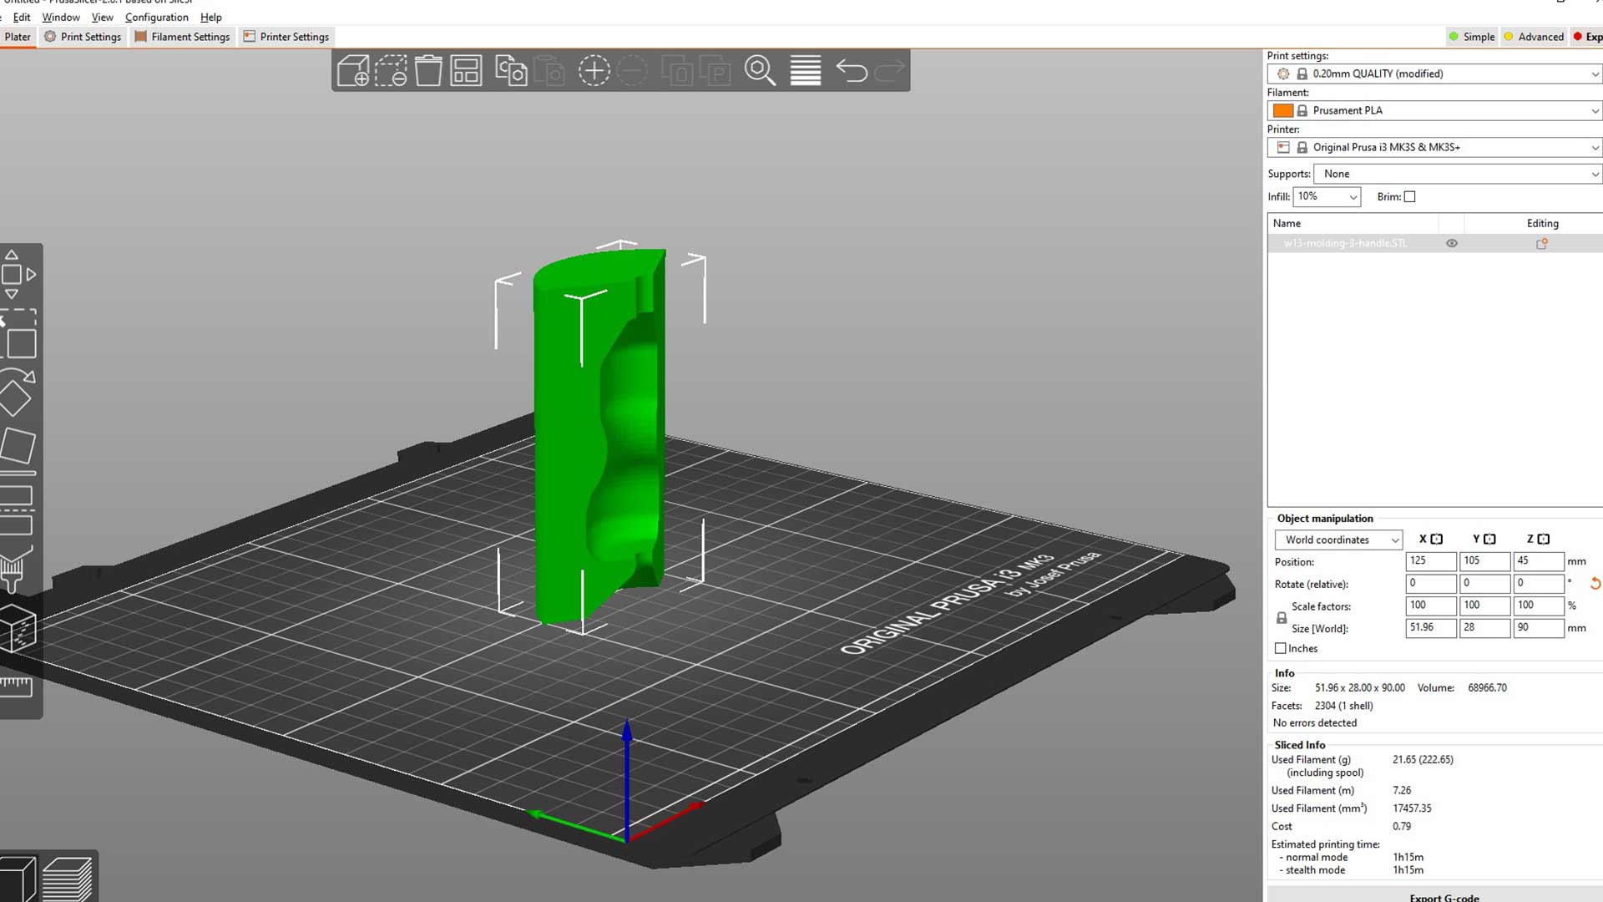Click the Paste clipboard icon
1603x902 pixels.
coord(549,71)
